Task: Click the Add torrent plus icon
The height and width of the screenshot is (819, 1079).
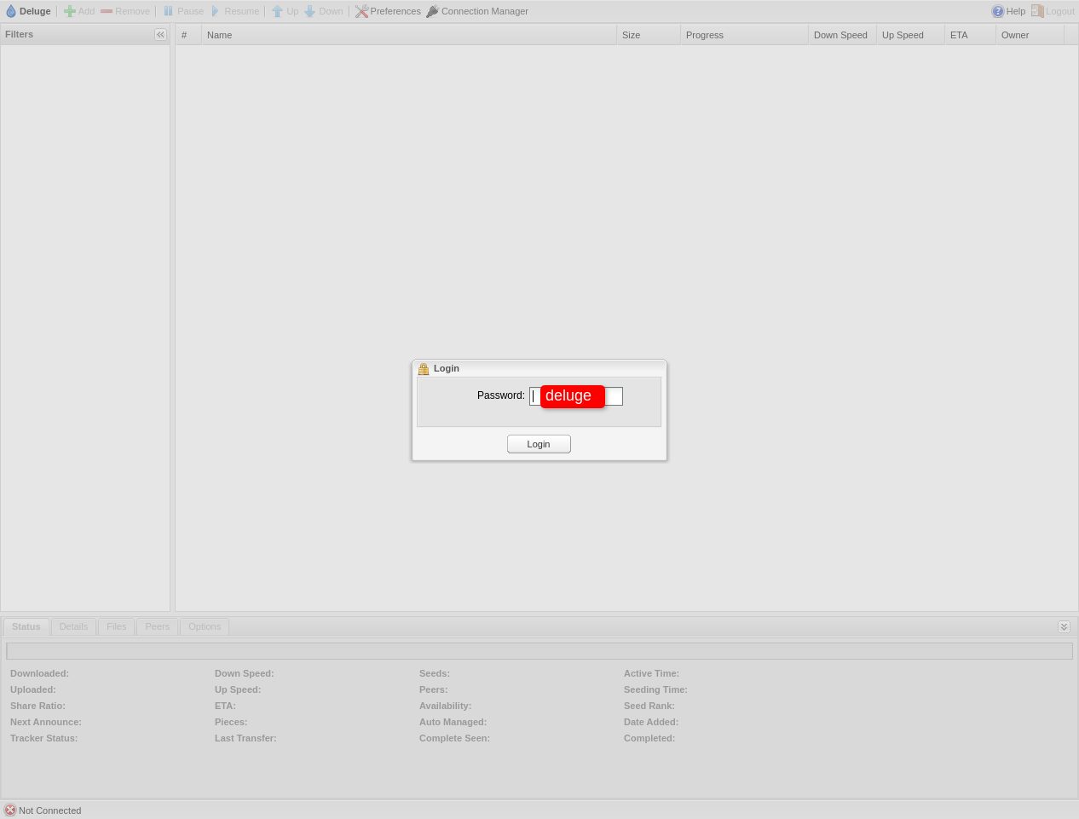Action: 70,11
